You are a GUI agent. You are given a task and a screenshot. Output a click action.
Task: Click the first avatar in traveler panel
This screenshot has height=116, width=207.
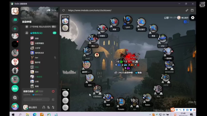tap(65, 21)
